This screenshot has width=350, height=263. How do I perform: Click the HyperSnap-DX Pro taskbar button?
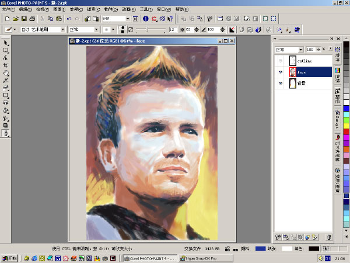click(x=206, y=258)
